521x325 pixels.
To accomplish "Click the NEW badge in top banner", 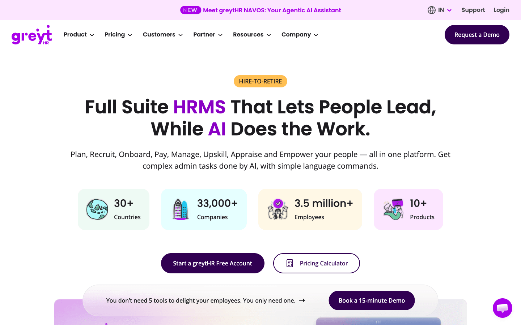I will [190, 10].
